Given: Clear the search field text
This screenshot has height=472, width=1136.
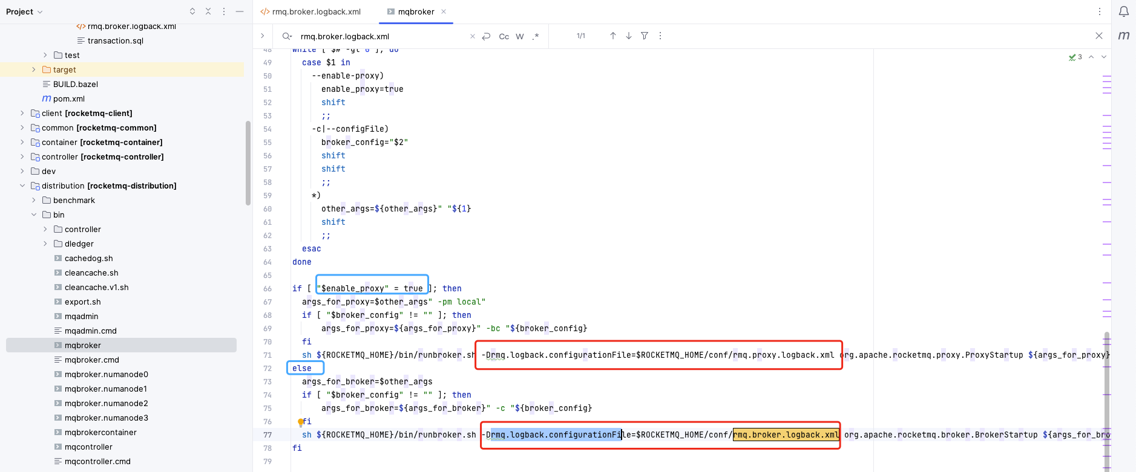Looking at the screenshot, I should [473, 36].
